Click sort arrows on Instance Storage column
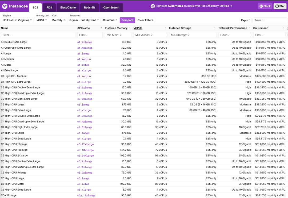This screenshot has height=198, width=288. pyautogui.click(x=215, y=28)
